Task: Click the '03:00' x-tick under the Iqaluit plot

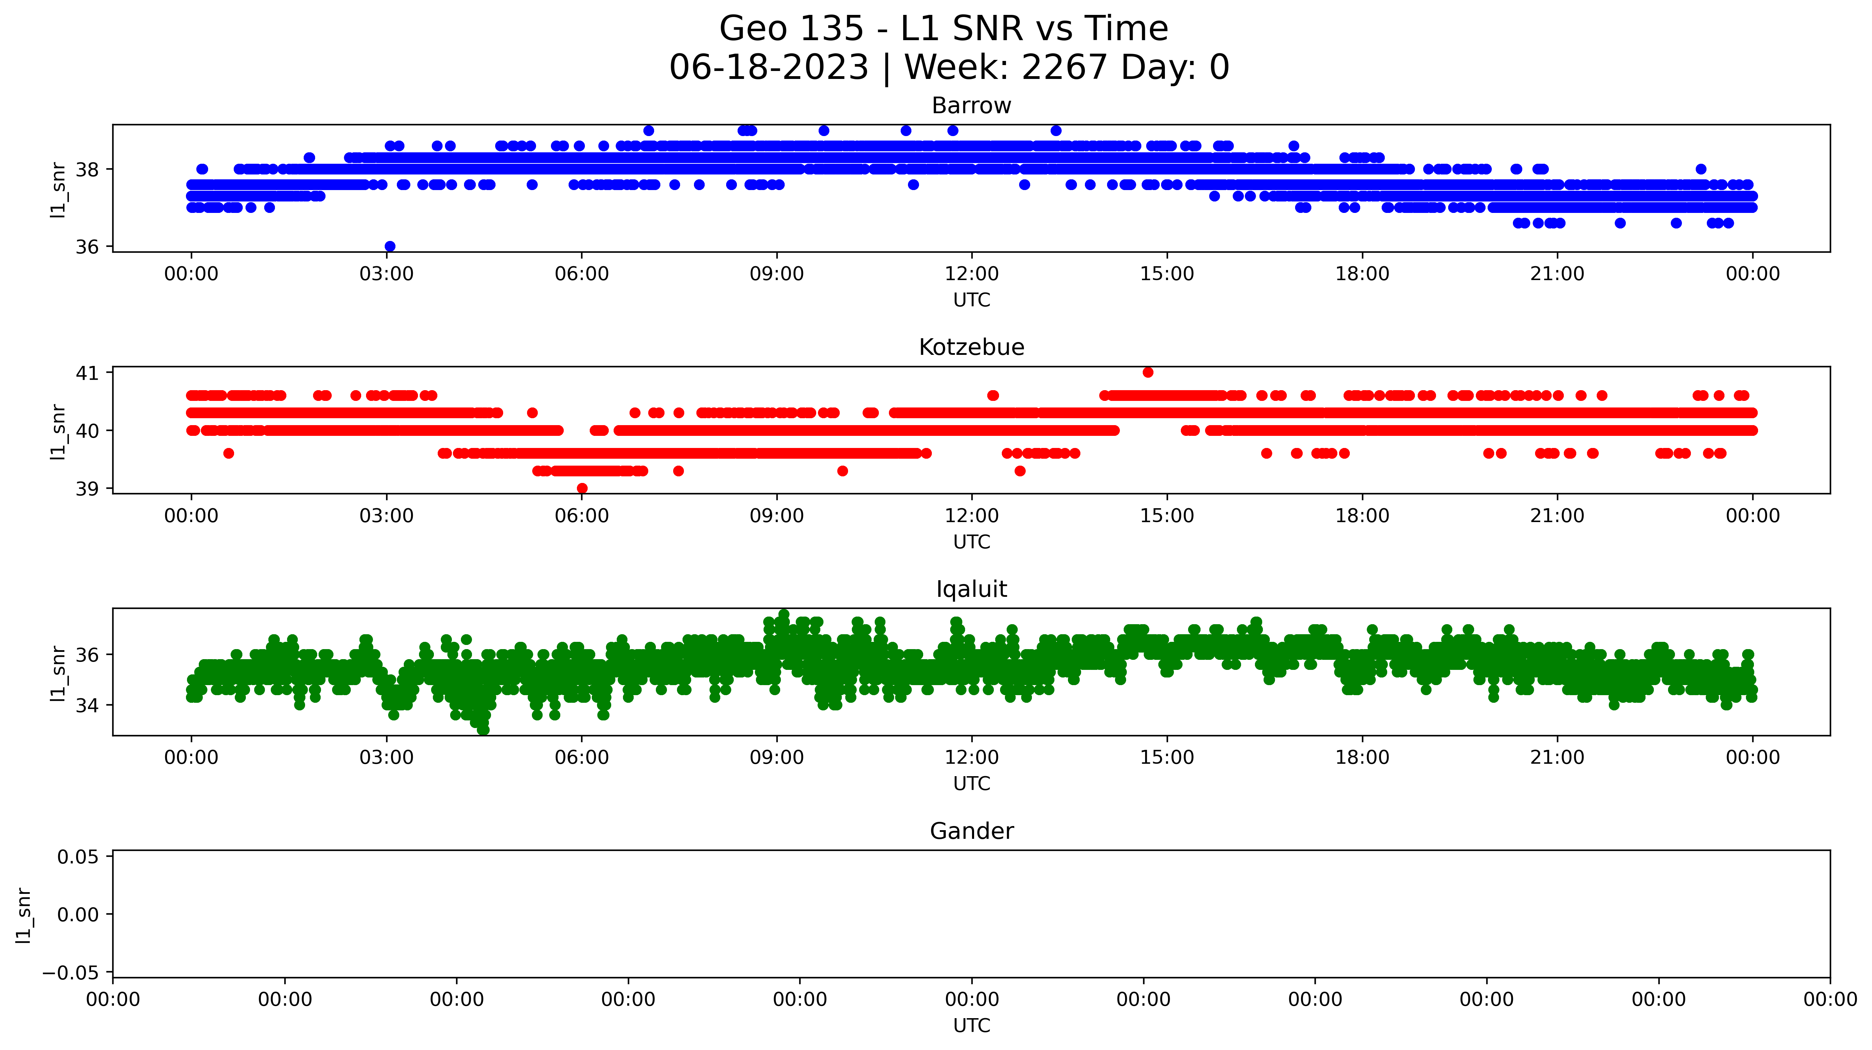Action: click(x=386, y=757)
